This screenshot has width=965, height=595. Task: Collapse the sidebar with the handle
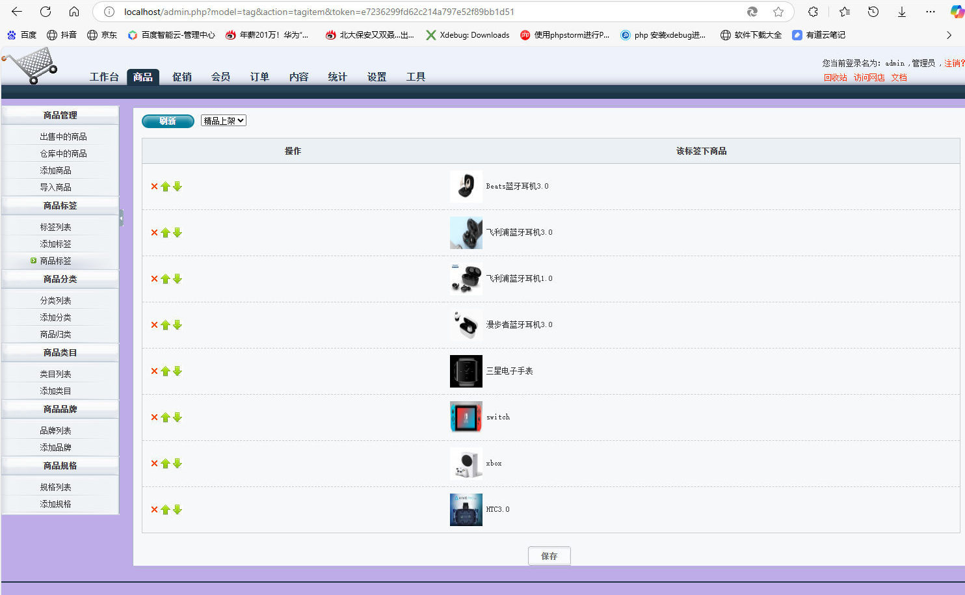(x=121, y=218)
